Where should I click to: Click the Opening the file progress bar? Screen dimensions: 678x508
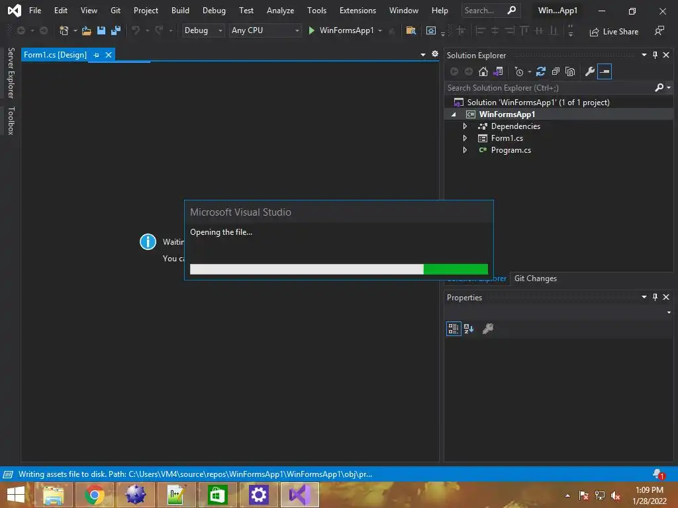click(x=339, y=269)
